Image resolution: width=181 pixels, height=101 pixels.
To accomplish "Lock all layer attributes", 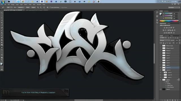I will [170, 43].
